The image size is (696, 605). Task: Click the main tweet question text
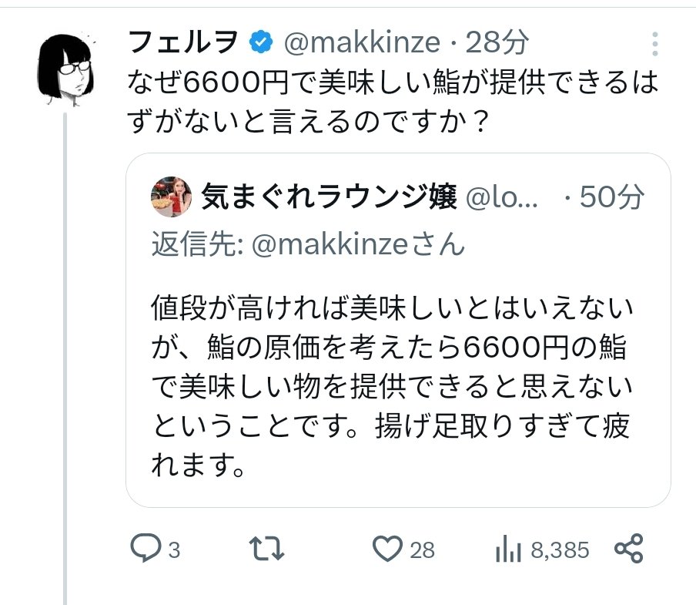pyautogui.click(x=393, y=102)
